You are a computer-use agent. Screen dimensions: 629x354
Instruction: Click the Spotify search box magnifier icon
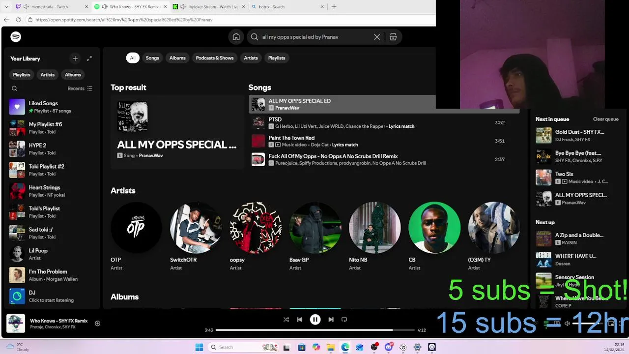255,37
